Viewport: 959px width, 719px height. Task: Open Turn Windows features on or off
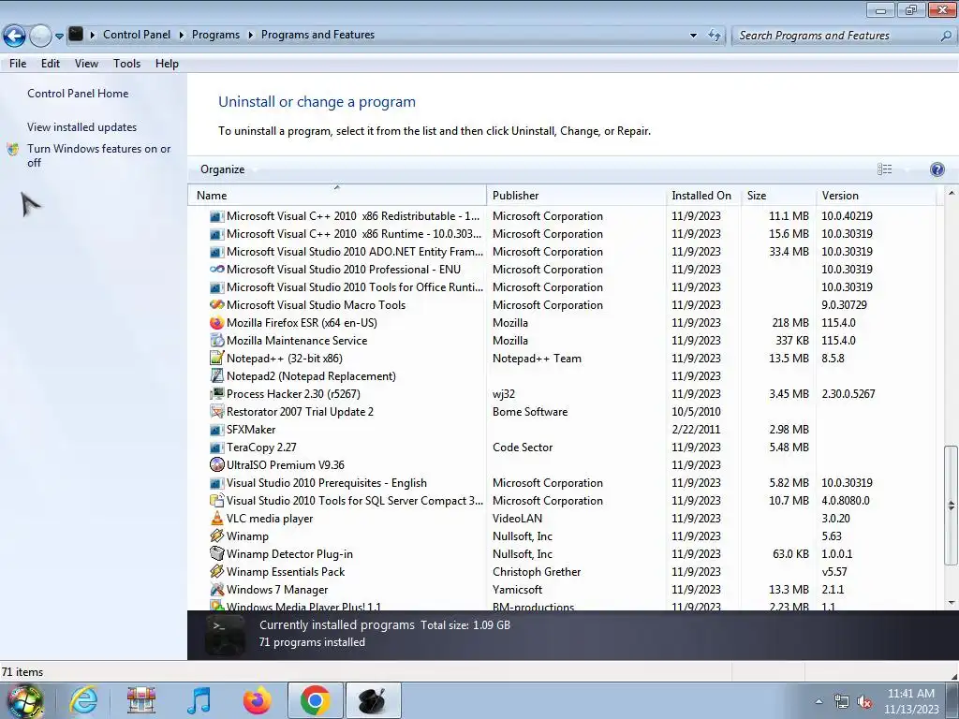[x=98, y=155]
